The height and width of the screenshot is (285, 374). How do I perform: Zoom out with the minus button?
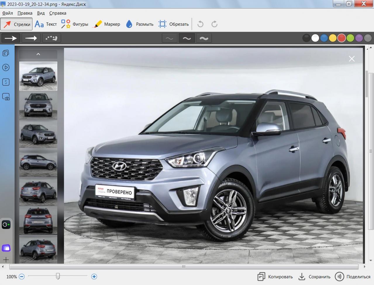coord(22,277)
